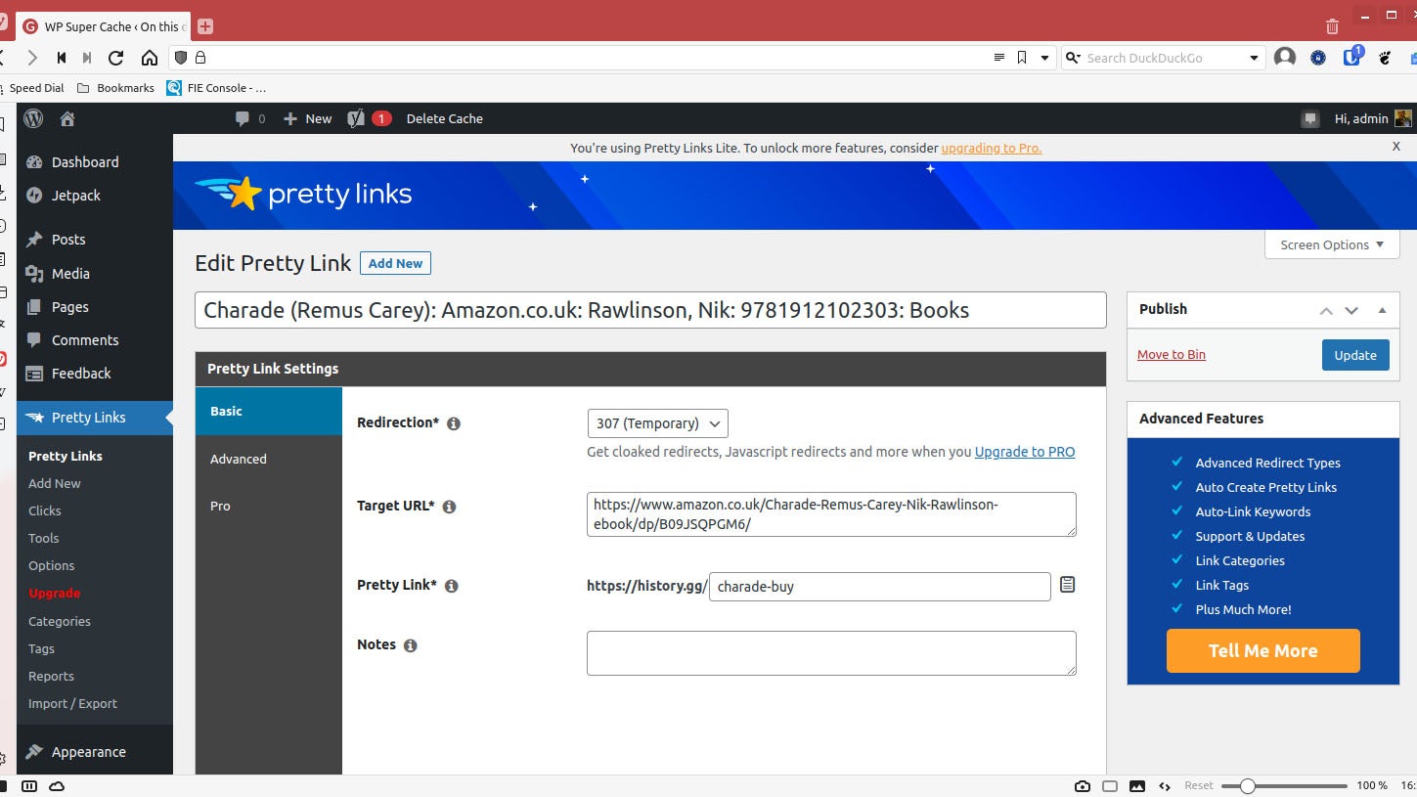
Task: Go to browser home page icon
Action: tap(149, 58)
